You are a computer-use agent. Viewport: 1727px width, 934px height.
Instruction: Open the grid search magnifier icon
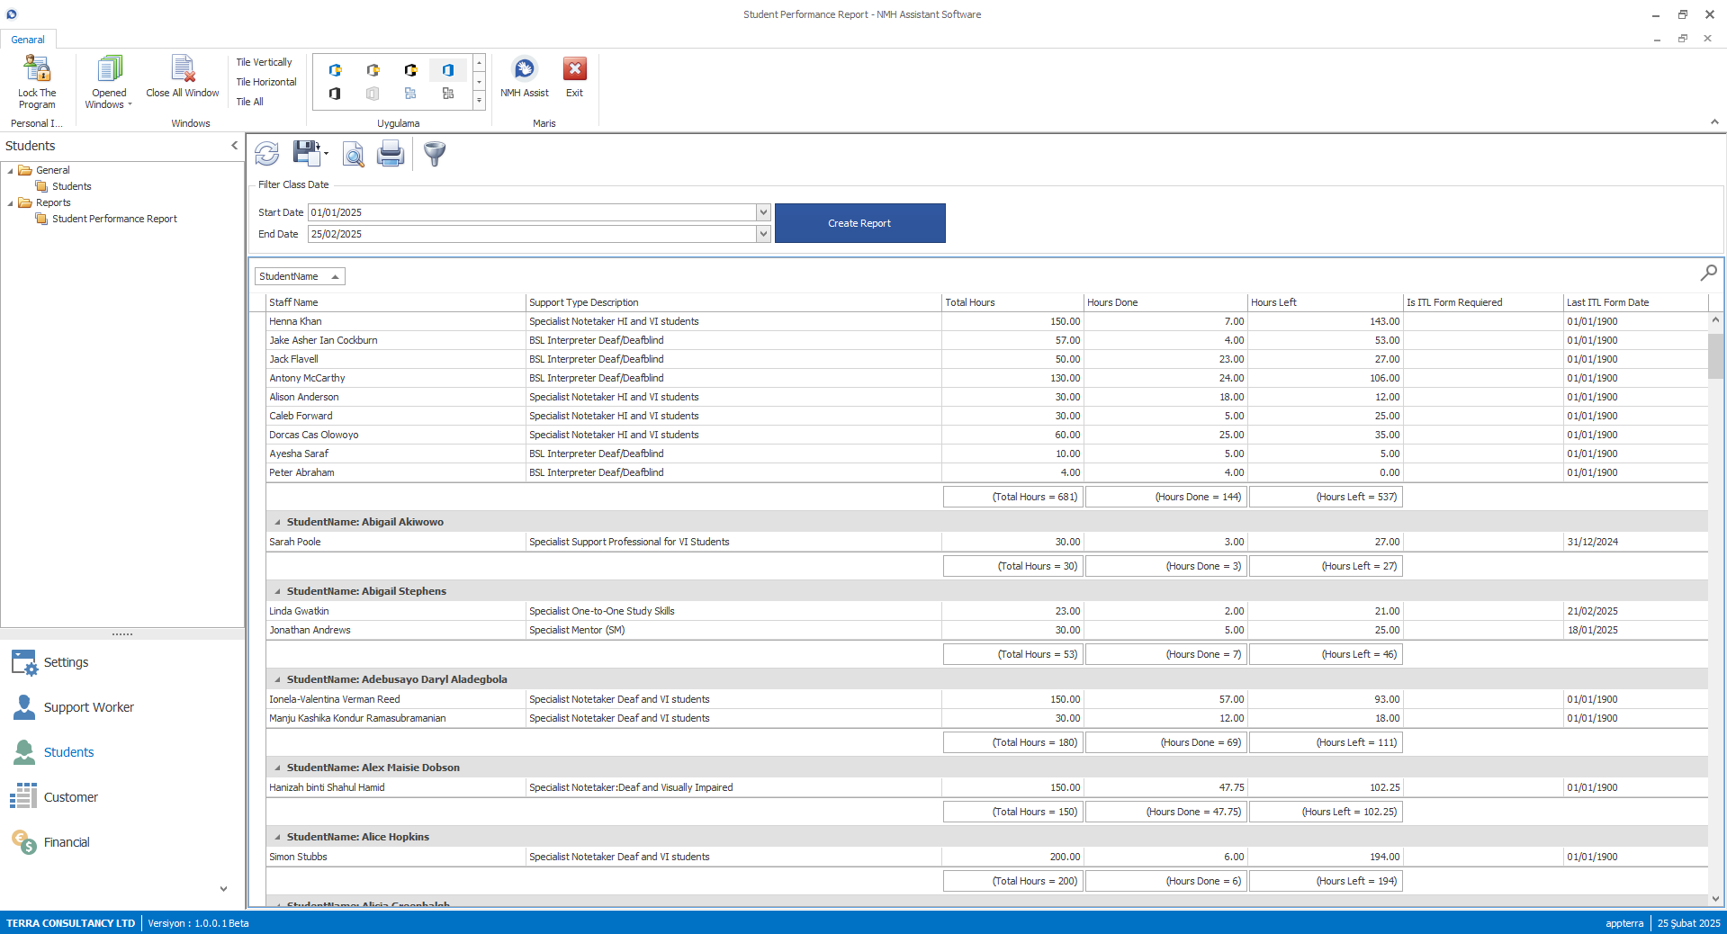tap(1708, 273)
